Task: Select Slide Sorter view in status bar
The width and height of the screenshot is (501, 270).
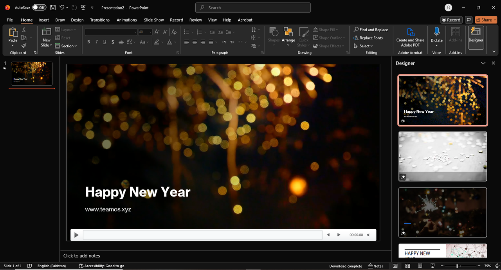Action: tap(407, 266)
